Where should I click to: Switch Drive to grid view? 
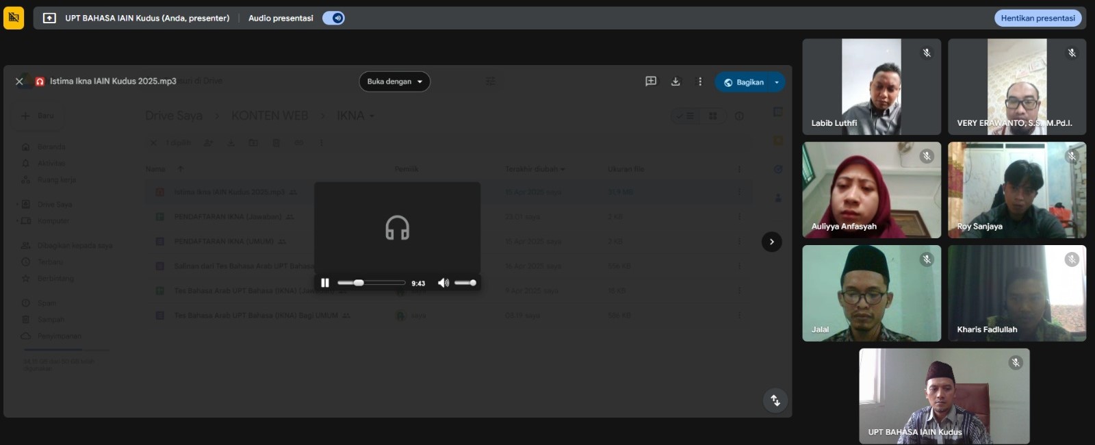[712, 116]
